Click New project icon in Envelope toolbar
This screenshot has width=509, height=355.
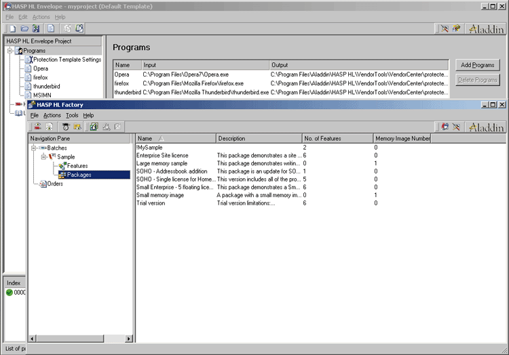[12, 29]
